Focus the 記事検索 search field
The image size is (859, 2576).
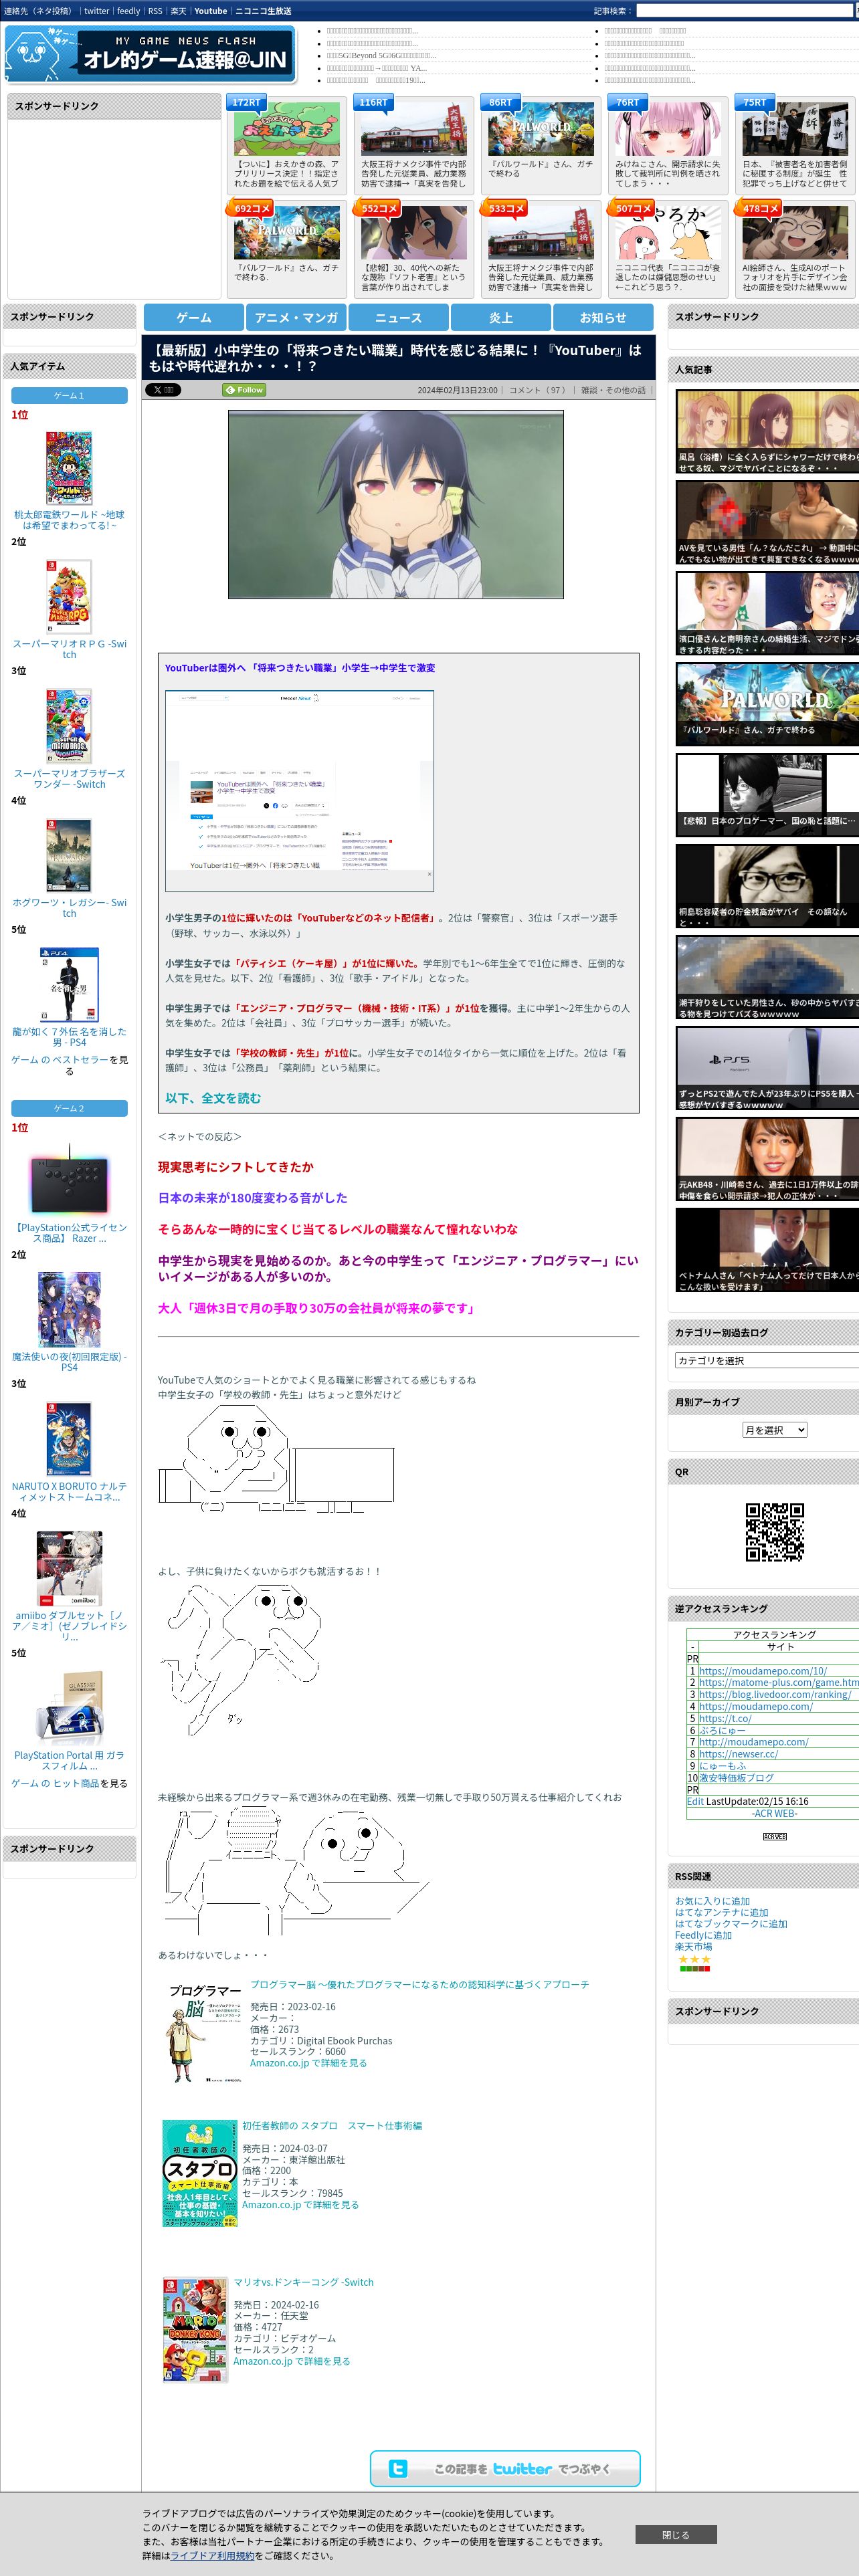pos(744,11)
